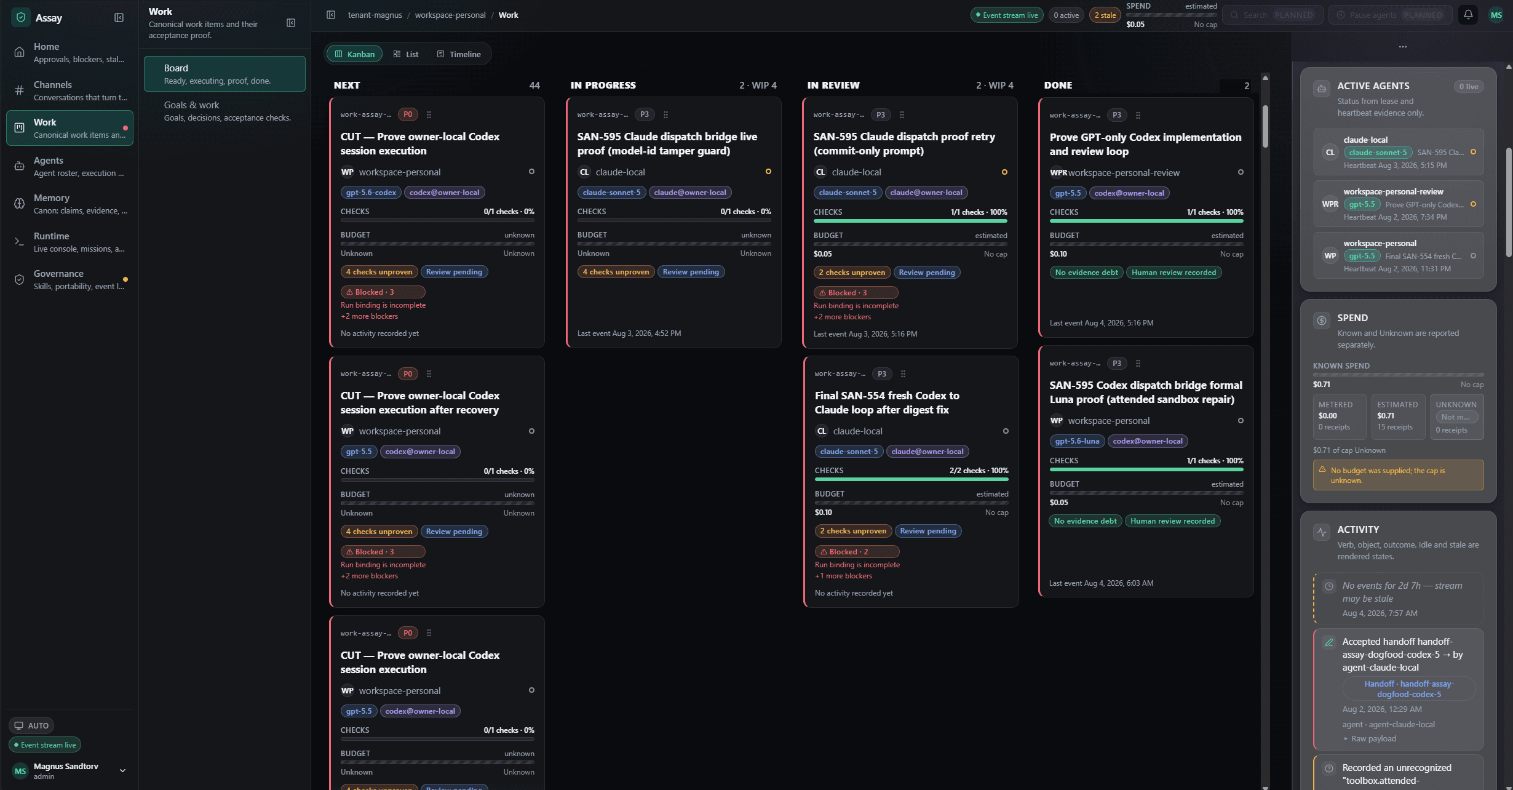Select Work in main navigation
This screenshot has width=1513, height=790.
(70, 128)
